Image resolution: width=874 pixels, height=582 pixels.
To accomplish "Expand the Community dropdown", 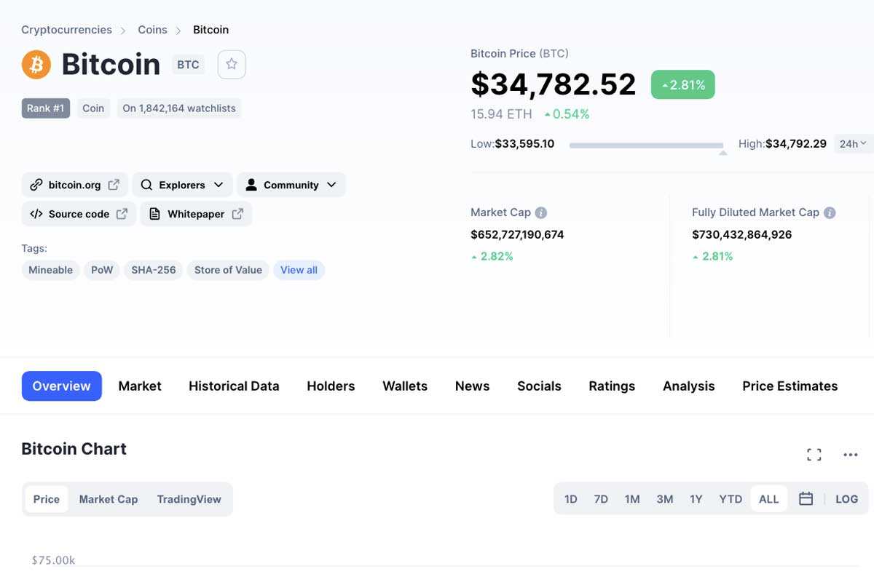I will 291,185.
